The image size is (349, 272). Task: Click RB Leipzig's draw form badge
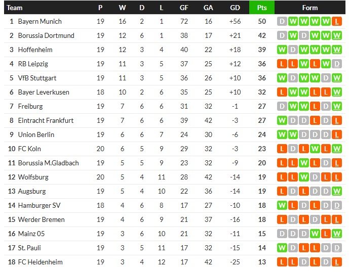[337, 64]
